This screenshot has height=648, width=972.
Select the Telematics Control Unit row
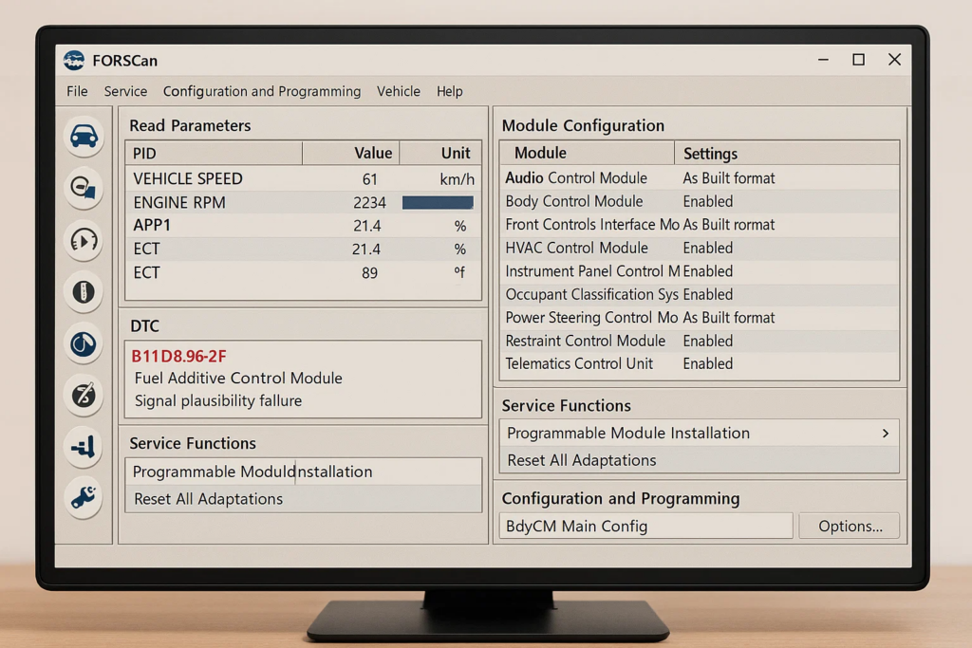700,363
